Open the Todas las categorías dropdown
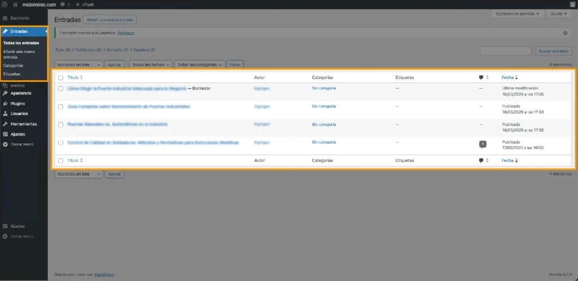The width and height of the screenshot is (578, 281). point(199,64)
